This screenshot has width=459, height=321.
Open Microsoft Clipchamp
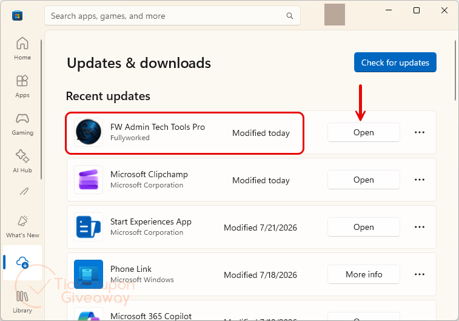click(364, 180)
